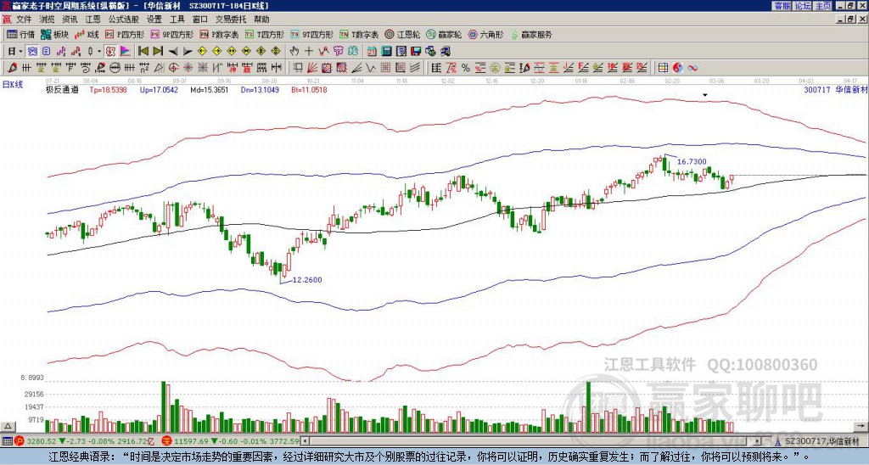Open the 浏览 menu
Image resolution: width=869 pixels, height=465 pixels.
[x=48, y=20]
